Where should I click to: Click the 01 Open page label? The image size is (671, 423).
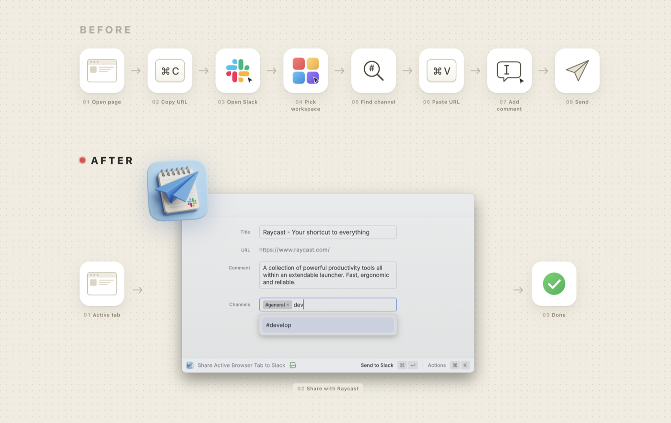point(102,102)
